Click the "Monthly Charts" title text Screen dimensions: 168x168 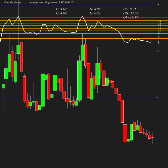click(x=12, y=2)
